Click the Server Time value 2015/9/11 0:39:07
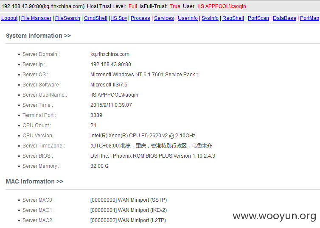The height and width of the screenshot is (228, 320). (x=111, y=105)
